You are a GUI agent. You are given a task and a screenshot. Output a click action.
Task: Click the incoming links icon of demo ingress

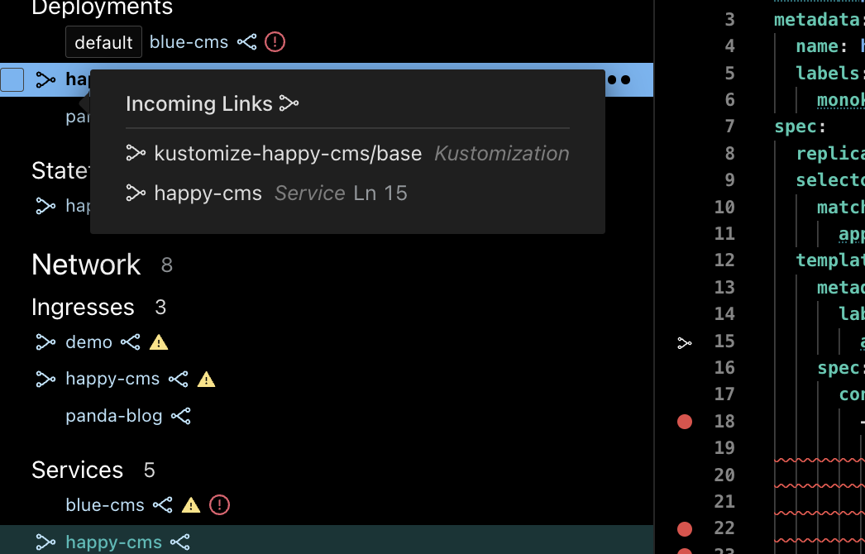pos(45,342)
